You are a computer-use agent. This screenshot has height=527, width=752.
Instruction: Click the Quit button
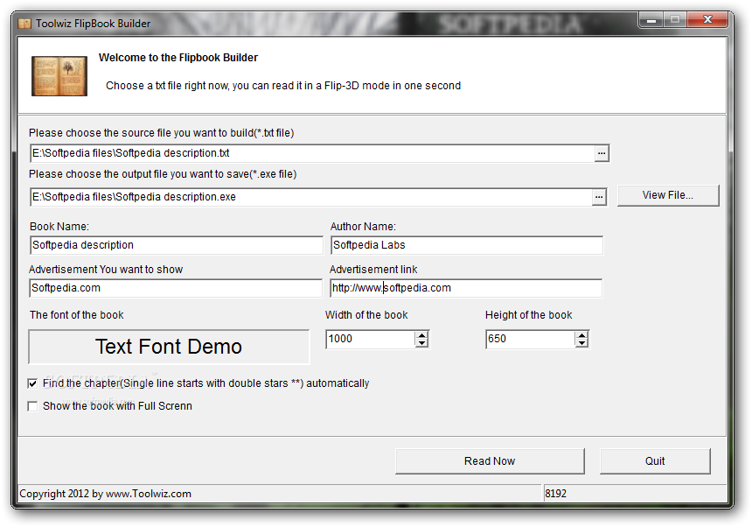655,461
